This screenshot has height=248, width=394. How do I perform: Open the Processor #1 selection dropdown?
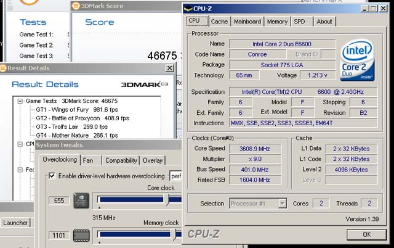[x=283, y=204]
